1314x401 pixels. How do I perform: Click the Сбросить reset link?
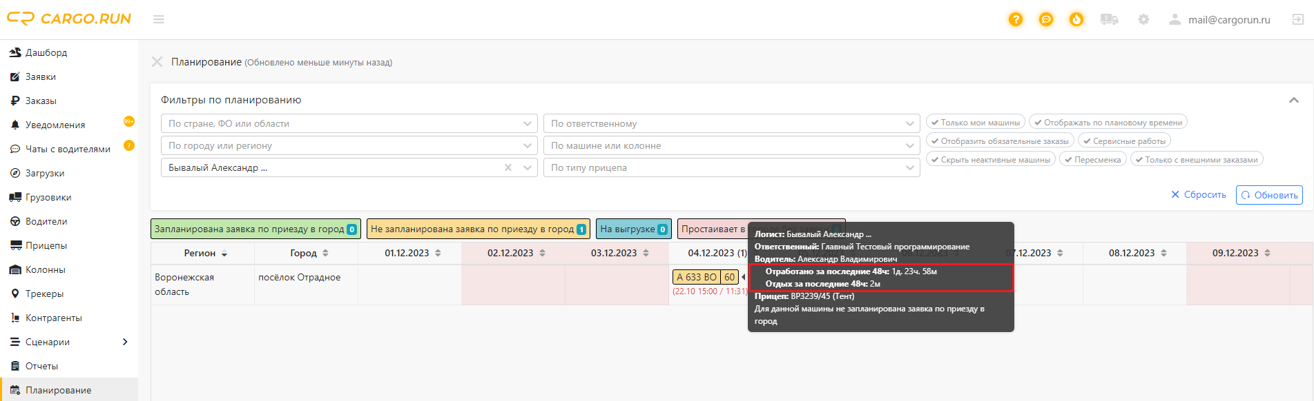coord(1199,195)
